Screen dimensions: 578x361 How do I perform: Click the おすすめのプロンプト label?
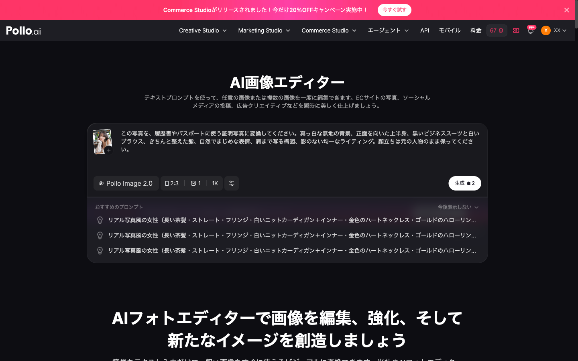tap(119, 207)
